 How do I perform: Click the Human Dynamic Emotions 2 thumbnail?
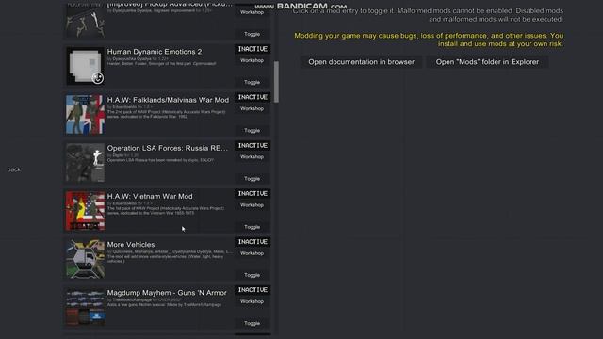(x=85, y=66)
